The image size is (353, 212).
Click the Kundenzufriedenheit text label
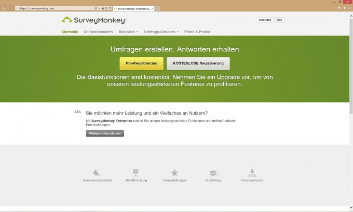pyautogui.click(x=98, y=180)
